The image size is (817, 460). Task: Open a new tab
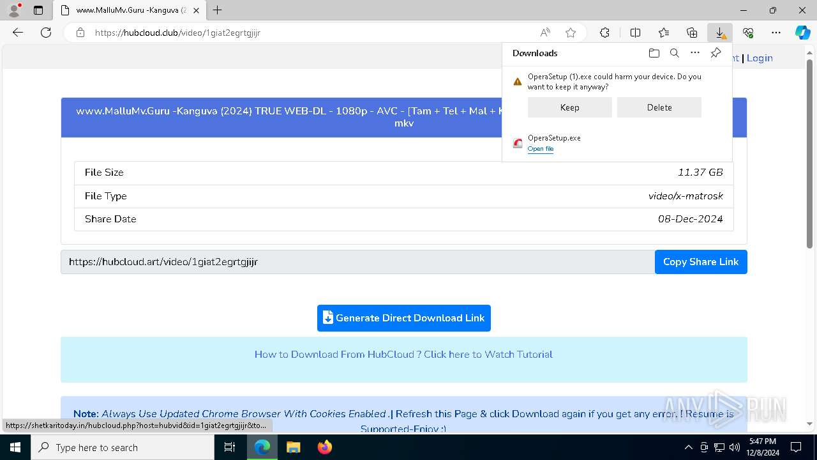[x=218, y=10]
